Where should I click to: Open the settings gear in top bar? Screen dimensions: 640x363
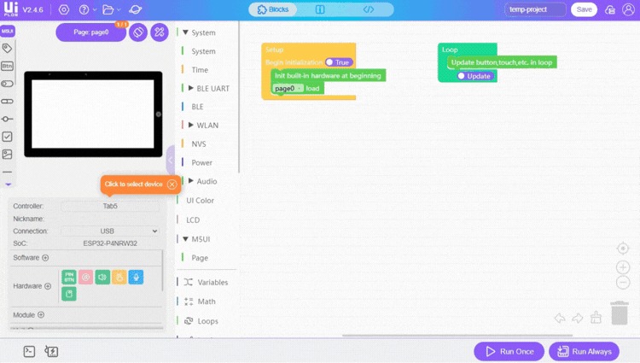click(x=64, y=9)
